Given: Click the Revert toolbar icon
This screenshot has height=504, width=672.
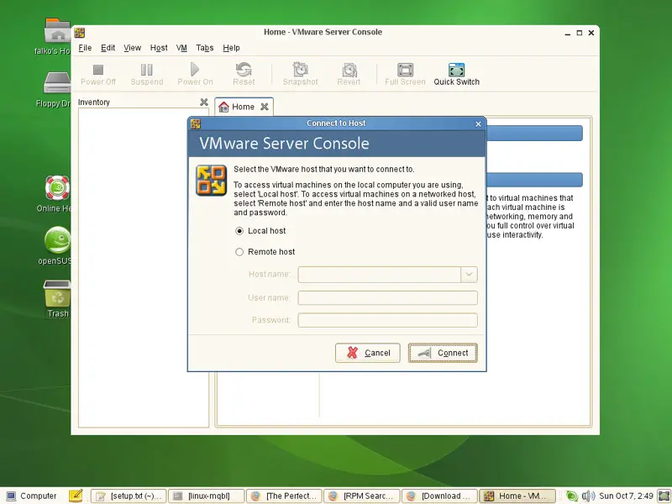Looking at the screenshot, I should click(349, 70).
